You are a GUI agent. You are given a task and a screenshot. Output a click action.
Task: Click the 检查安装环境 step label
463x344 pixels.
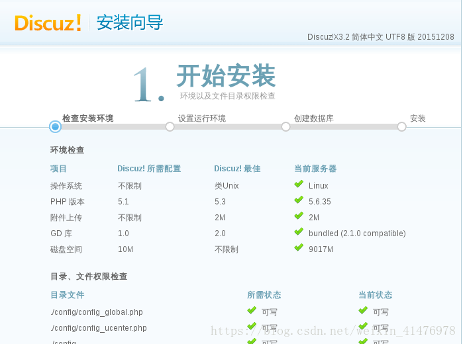coord(88,118)
